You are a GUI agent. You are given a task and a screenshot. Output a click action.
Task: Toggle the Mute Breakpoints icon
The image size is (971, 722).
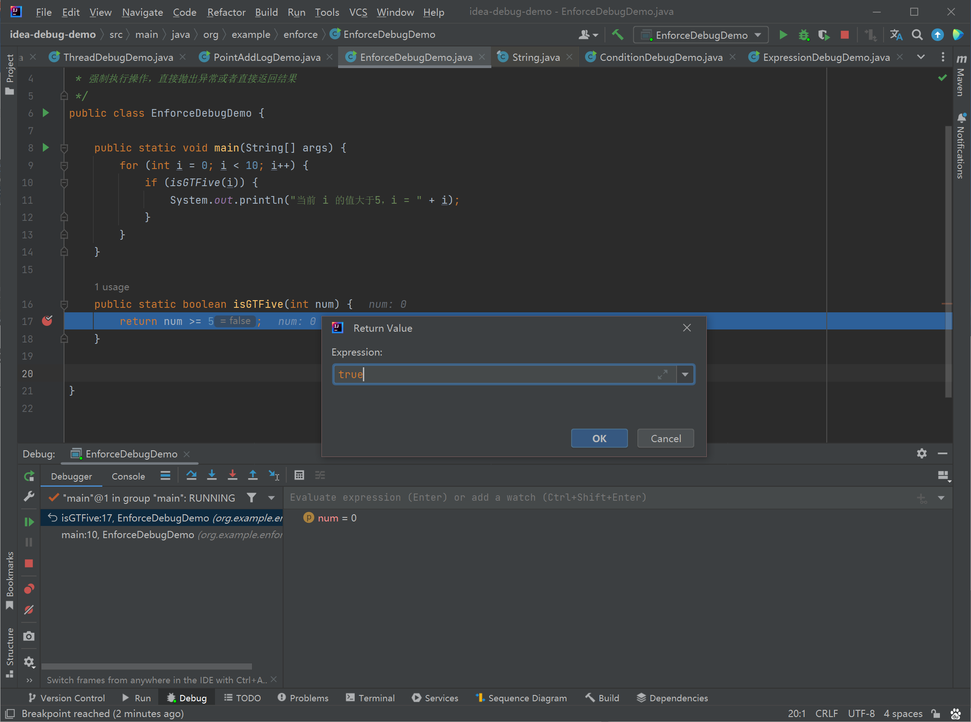(29, 610)
